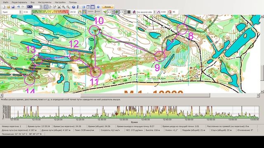
Task: Click the right arrow of horizontal scrollbar
Action: [x=258, y=95]
